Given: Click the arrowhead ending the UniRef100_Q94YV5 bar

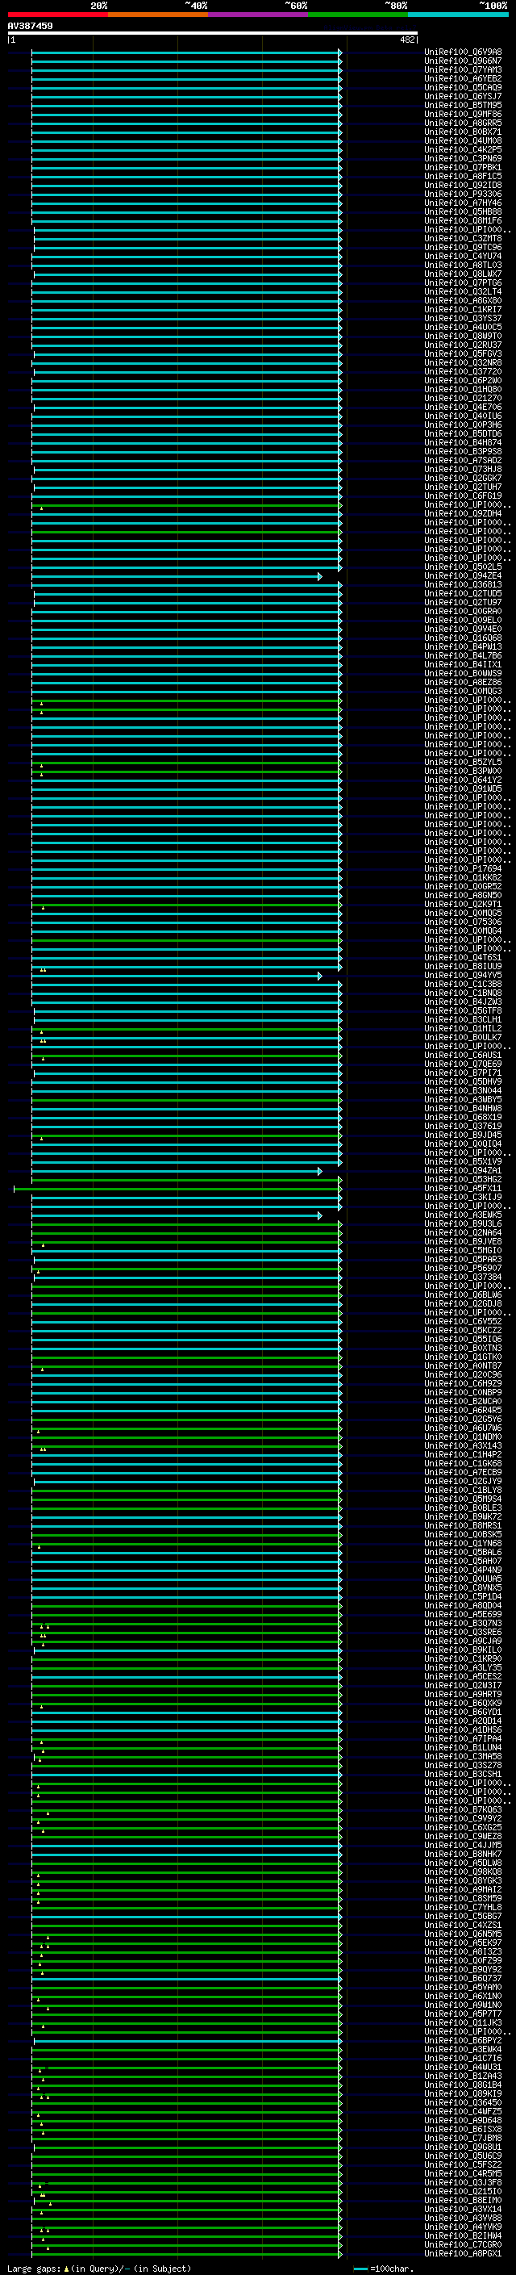Looking at the screenshot, I should tap(320, 976).
